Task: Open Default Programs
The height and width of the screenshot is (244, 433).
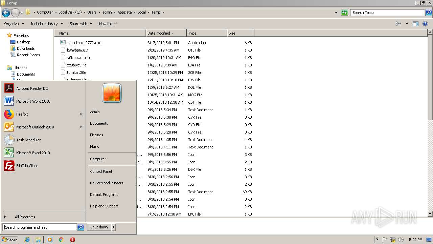Action: 104,195
